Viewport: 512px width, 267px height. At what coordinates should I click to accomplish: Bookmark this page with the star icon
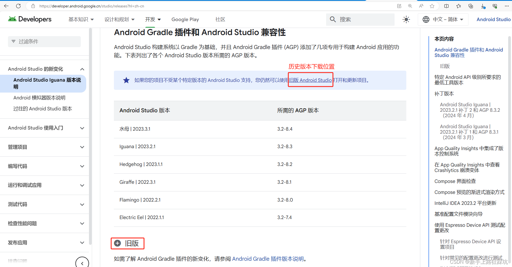pyautogui.click(x=432, y=6)
